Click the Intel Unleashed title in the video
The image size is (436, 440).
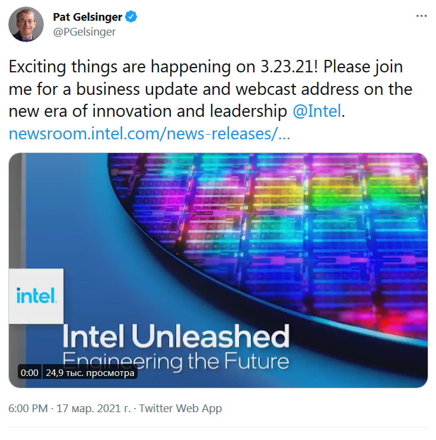[x=176, y=337]
